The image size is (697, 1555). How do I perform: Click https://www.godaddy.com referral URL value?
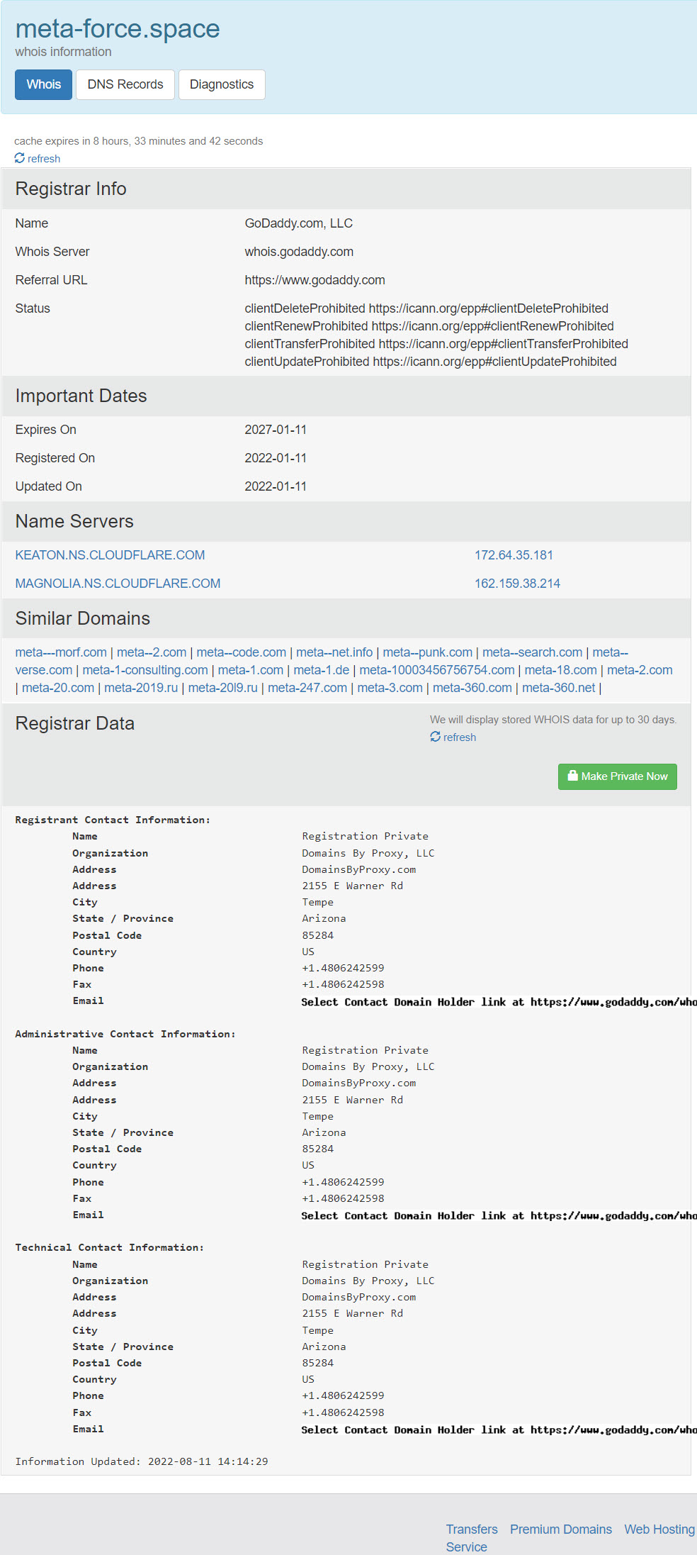click(315, 280)
